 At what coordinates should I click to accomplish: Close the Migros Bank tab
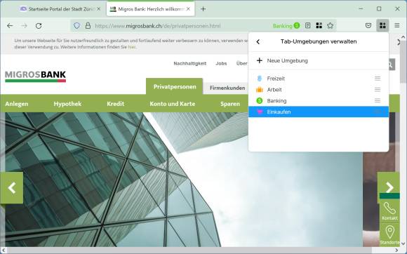pyautogui.click(x=188, y=9)
